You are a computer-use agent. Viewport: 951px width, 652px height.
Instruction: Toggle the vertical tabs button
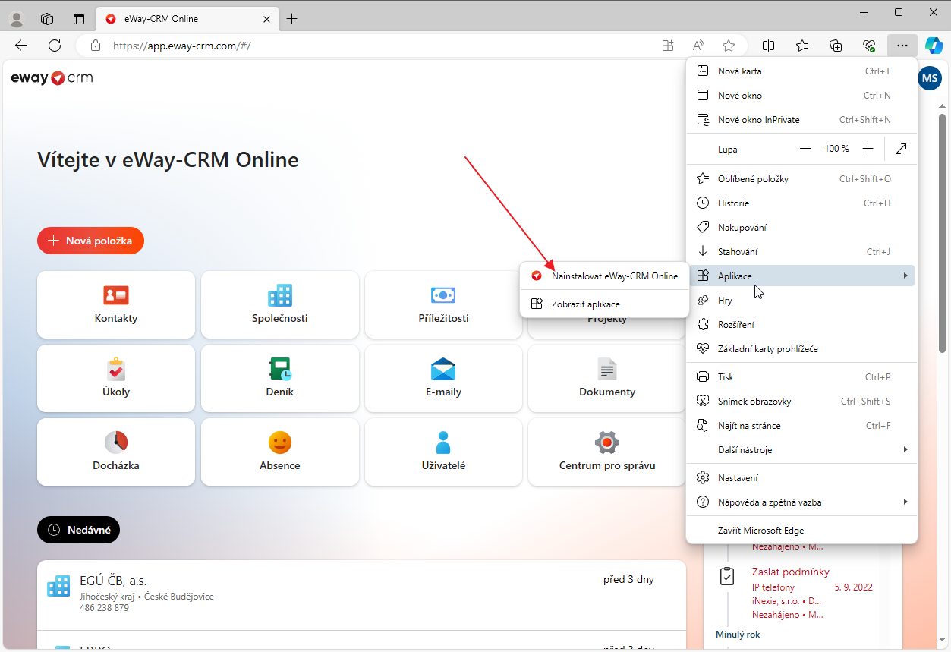(x=79, y=19)
